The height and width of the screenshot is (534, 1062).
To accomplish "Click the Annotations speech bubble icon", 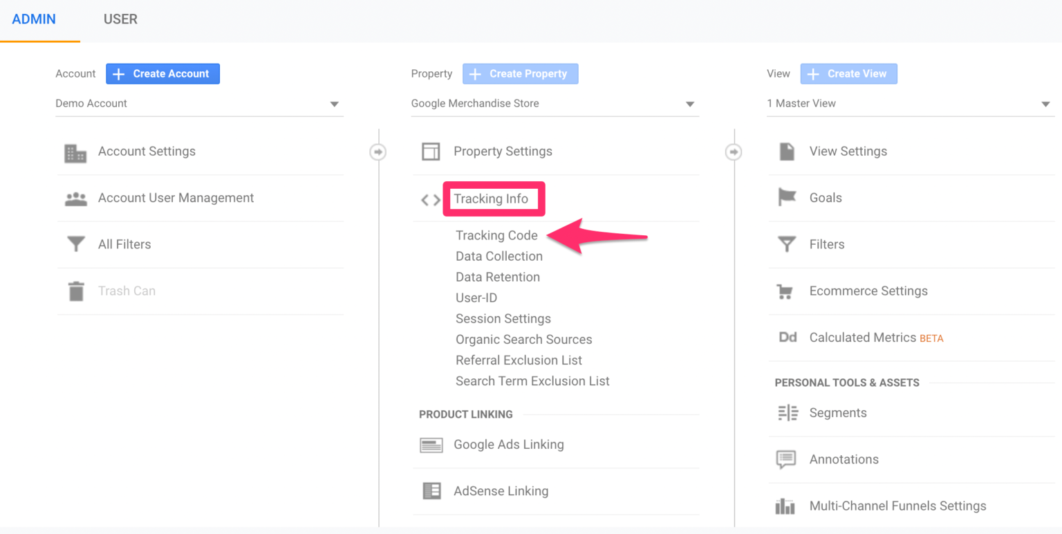I will [x=786, y=459].
